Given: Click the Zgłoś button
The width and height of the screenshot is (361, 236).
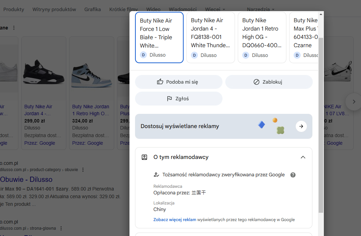Looking at the screenshot, I should tap(179, 99).
